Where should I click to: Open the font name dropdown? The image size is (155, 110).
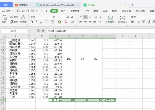51,17
